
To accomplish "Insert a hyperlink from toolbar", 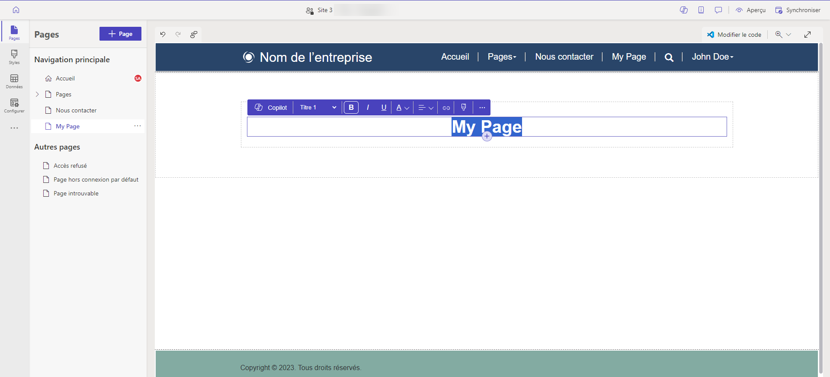I will click(446, 108).
